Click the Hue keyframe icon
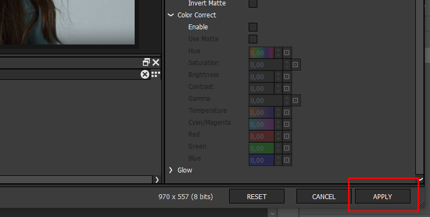The image size is (430, 217). (287, 53)
